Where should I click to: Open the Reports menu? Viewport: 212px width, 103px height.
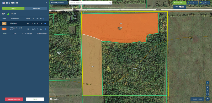tap(204, 3)
